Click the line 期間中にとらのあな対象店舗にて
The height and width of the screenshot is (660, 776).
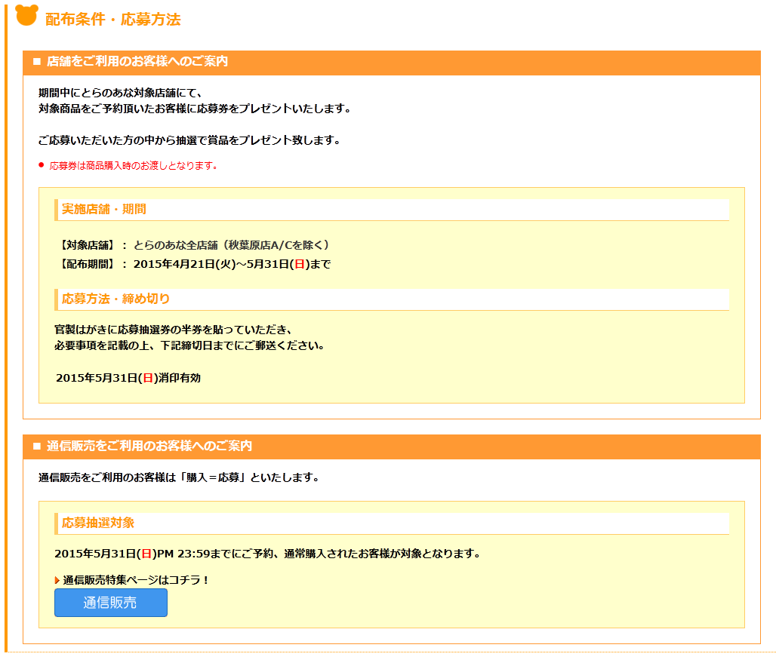pyautogui.click(x=120, y=93)
